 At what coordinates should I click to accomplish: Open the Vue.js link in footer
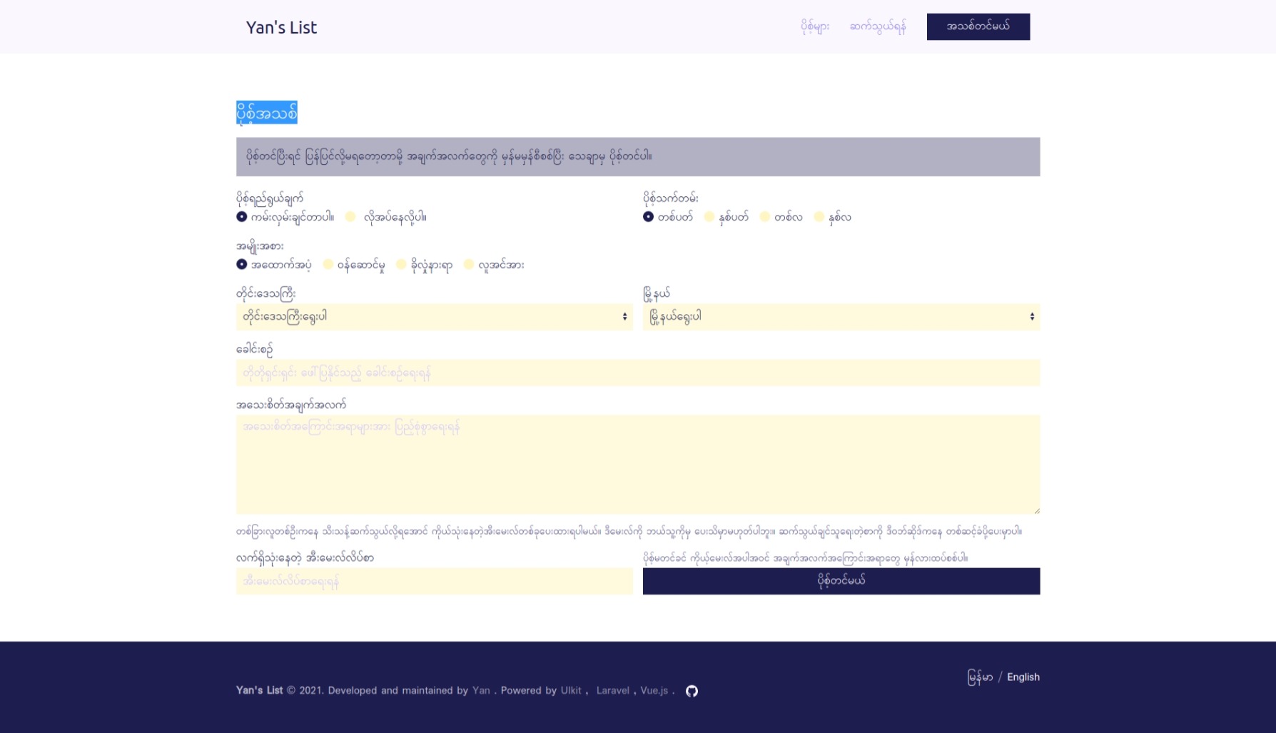654,691
